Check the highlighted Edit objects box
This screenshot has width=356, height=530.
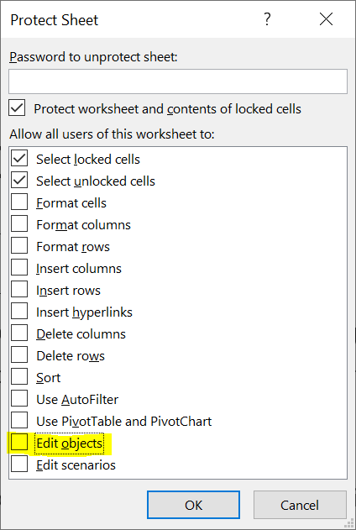(x=19, y=443)
